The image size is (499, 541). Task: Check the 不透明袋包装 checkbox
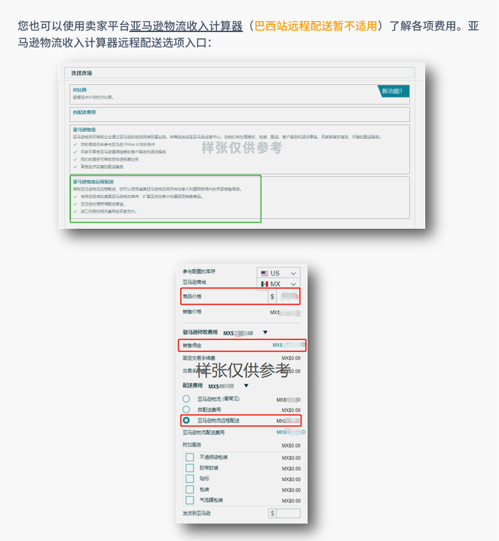(x=190, y=457)
